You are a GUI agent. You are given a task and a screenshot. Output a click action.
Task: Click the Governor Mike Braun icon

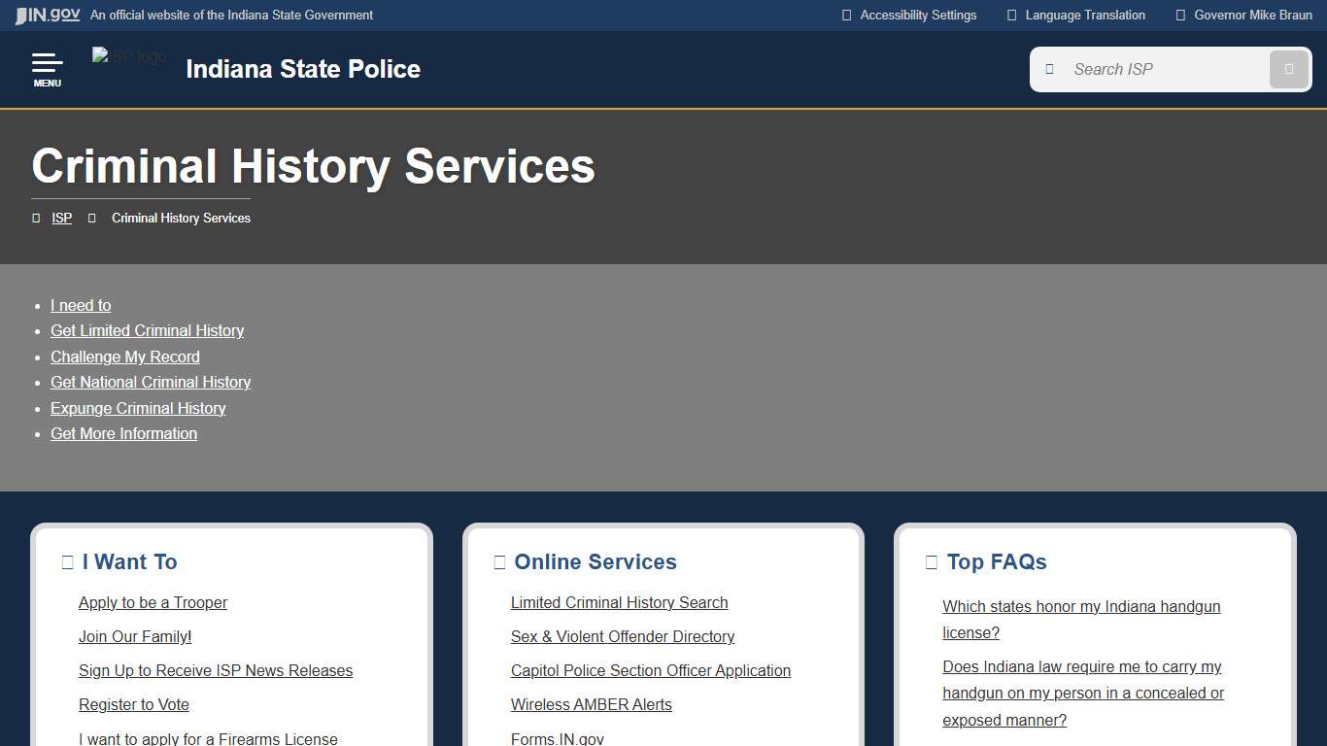click(1180, 15)
